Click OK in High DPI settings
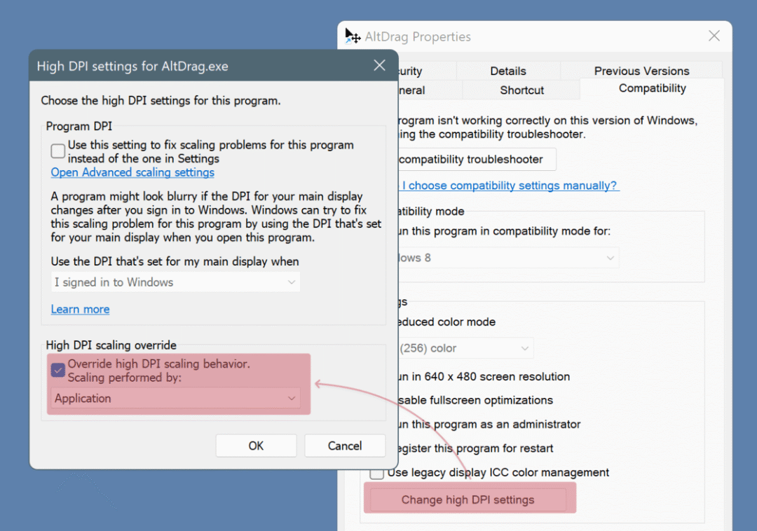The height and width of the screenshot is (531, 757). (x=256, y=446)
